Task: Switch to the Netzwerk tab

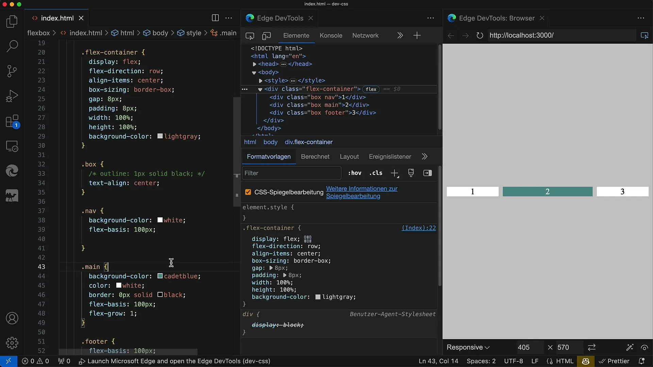Action: pos(365,35)
